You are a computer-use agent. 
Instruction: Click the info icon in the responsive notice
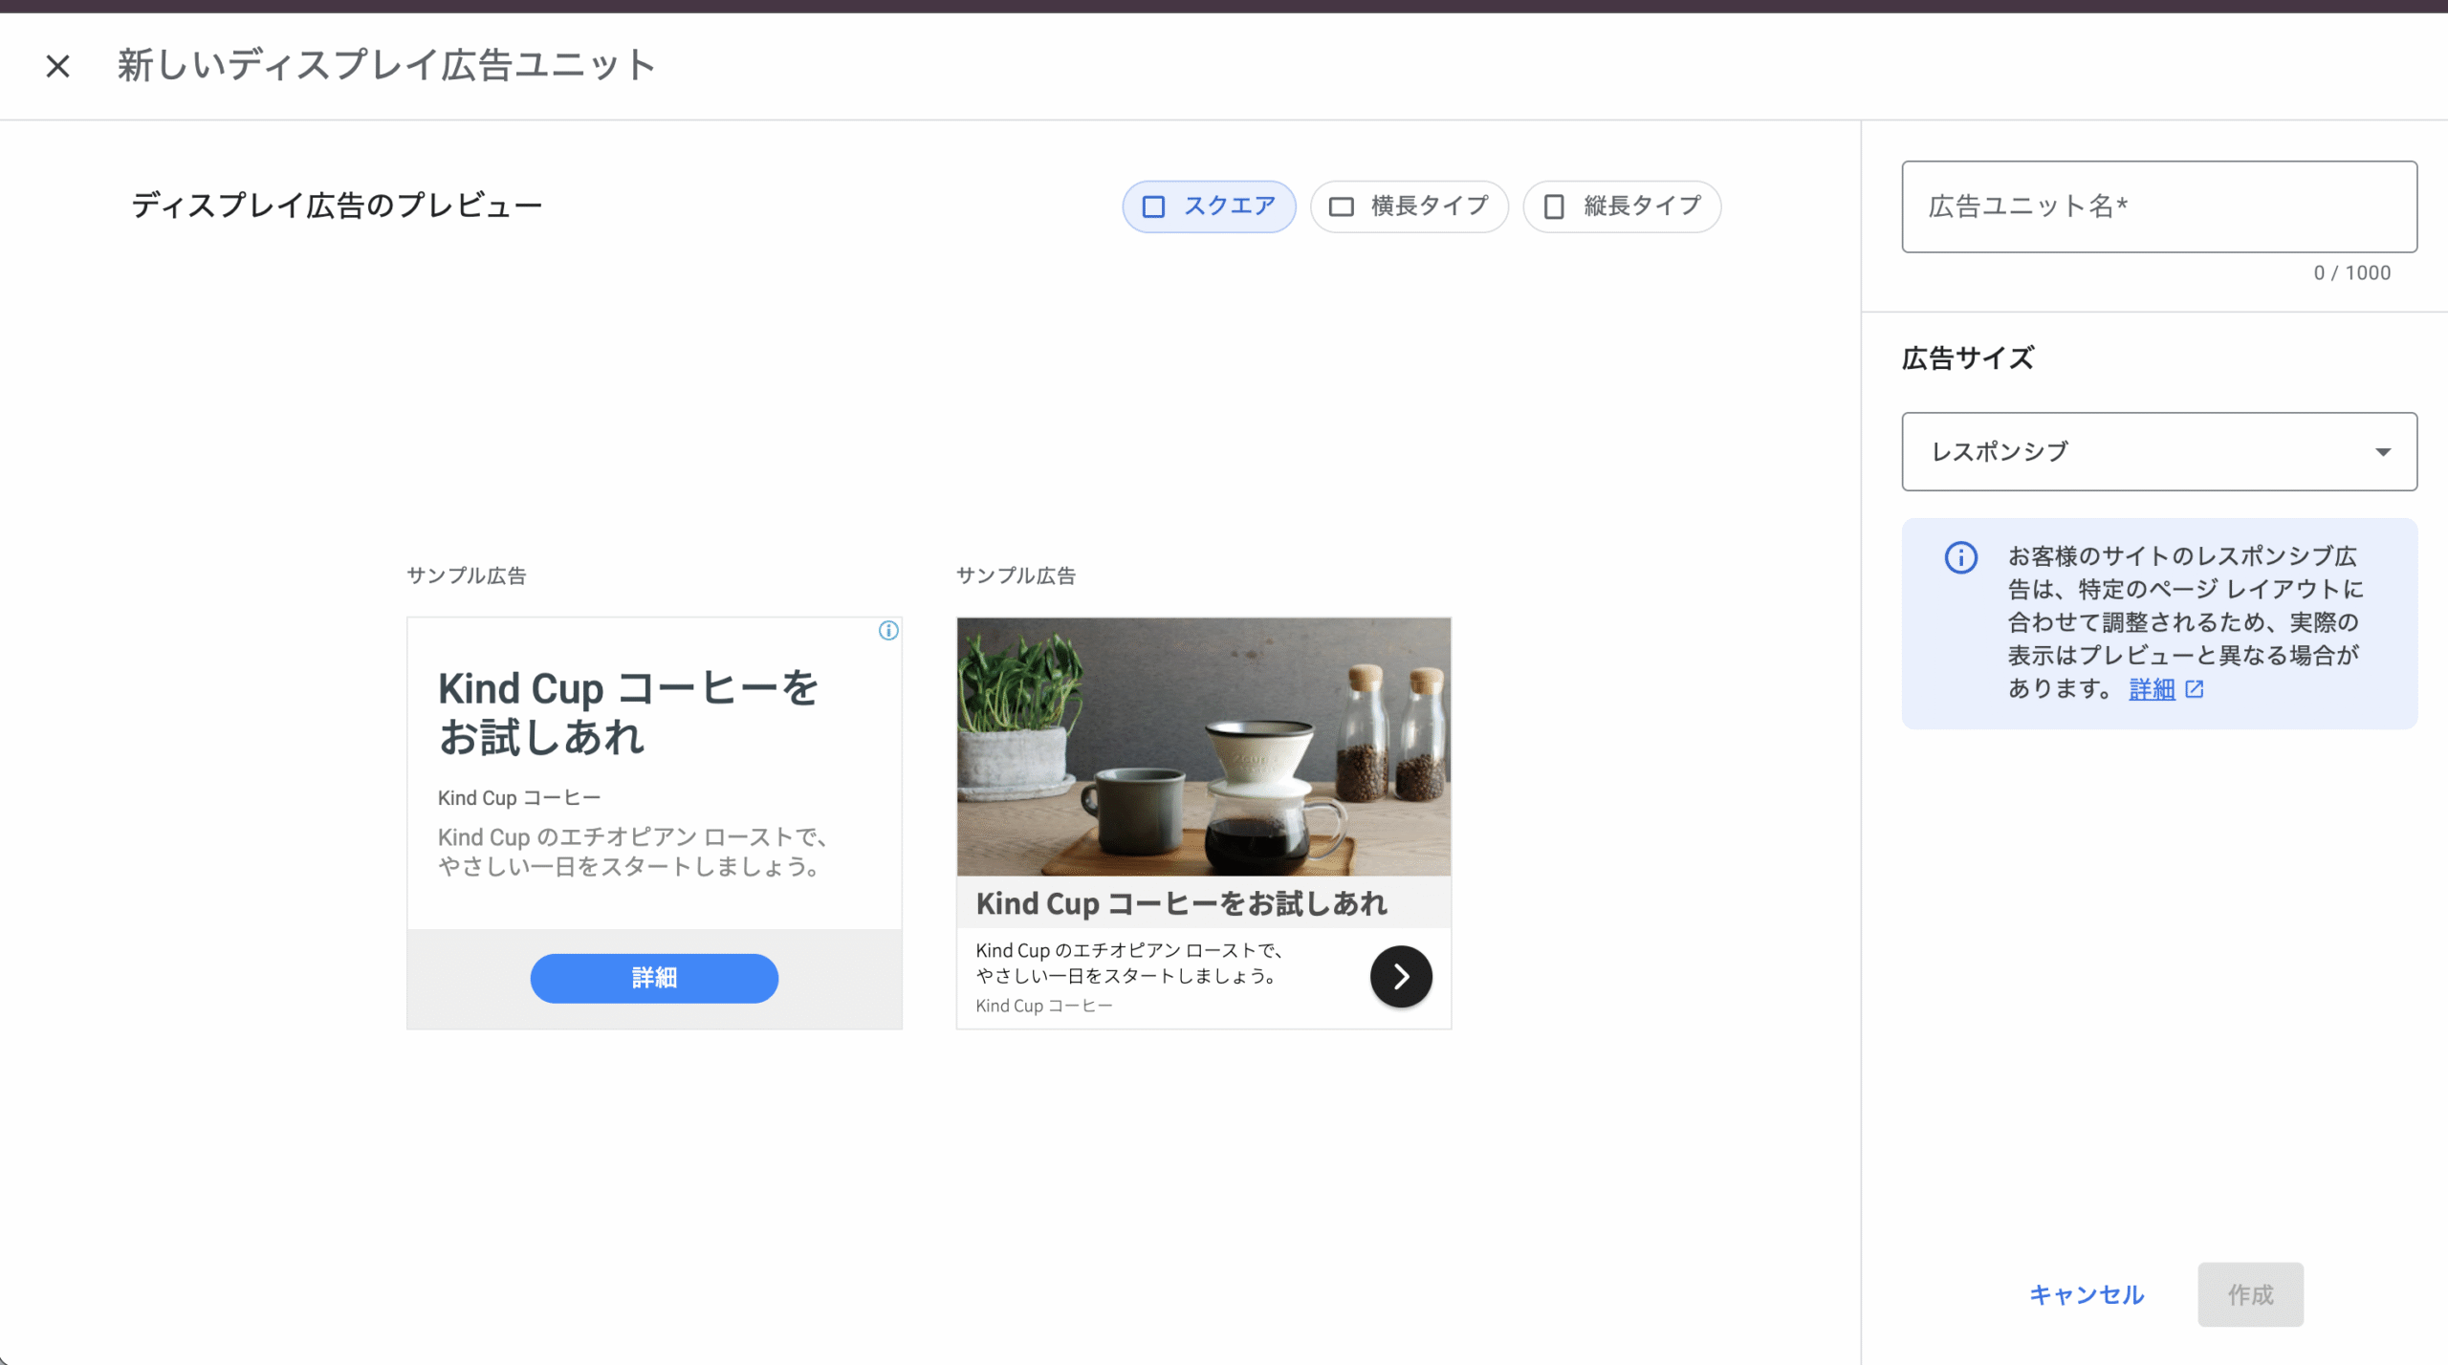click(x=1961, y=557)
